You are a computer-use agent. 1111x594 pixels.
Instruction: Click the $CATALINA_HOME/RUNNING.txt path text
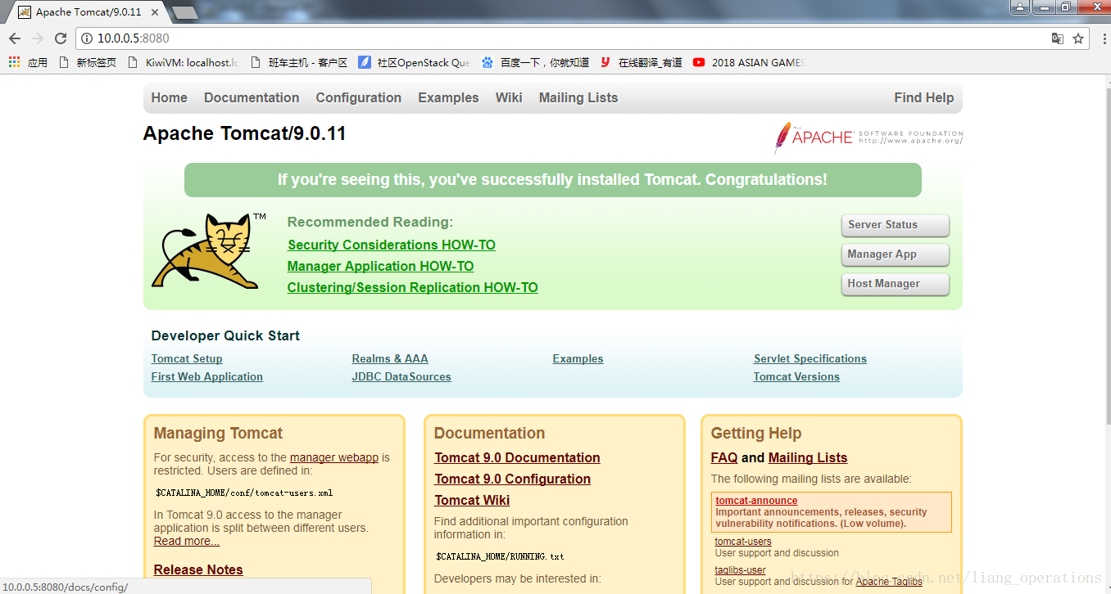click(500, 557)
